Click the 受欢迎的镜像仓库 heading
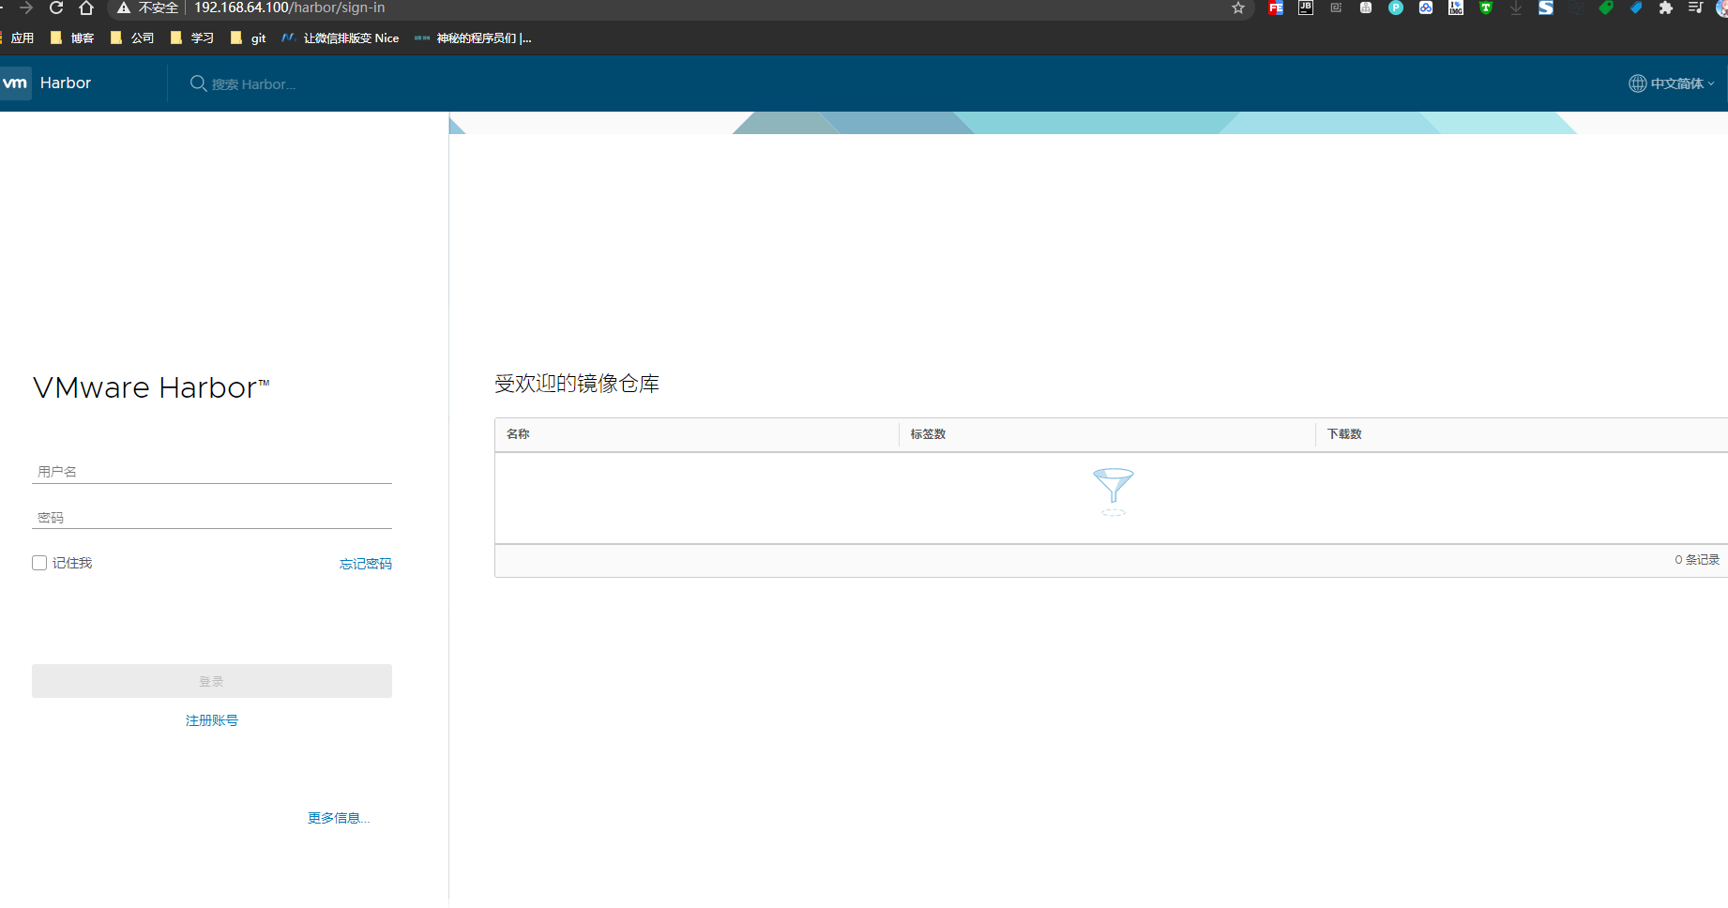 tap(577, 384)
